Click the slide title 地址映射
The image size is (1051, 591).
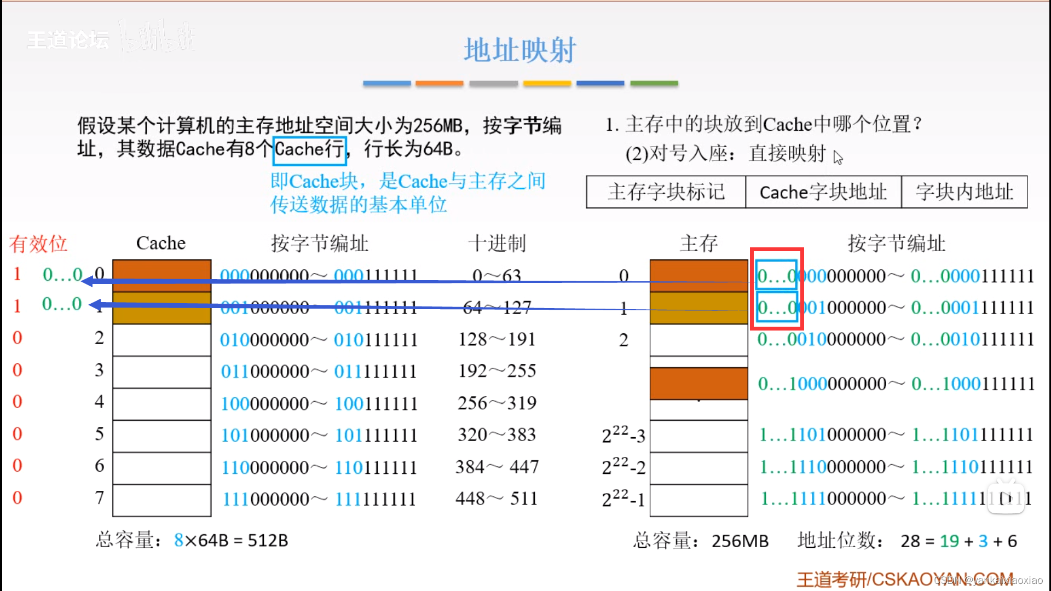(x=520, y=50)
